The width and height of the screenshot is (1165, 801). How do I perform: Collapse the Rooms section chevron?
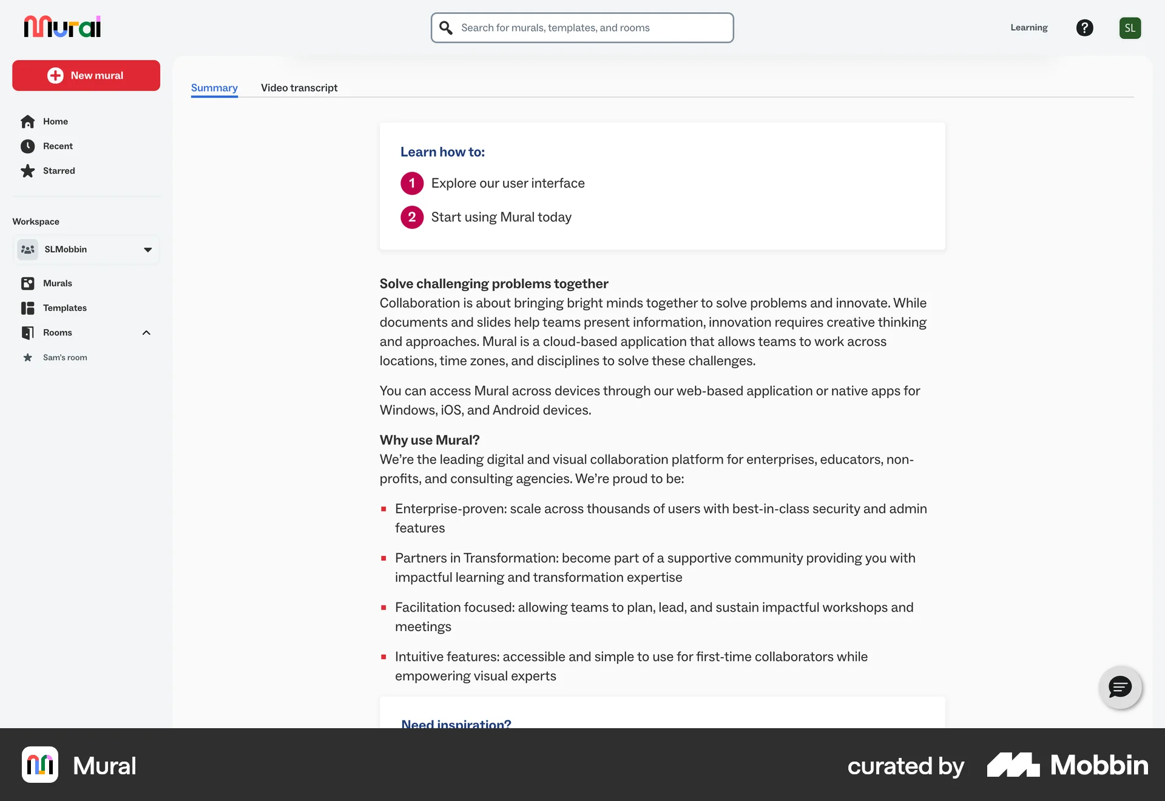146,333
